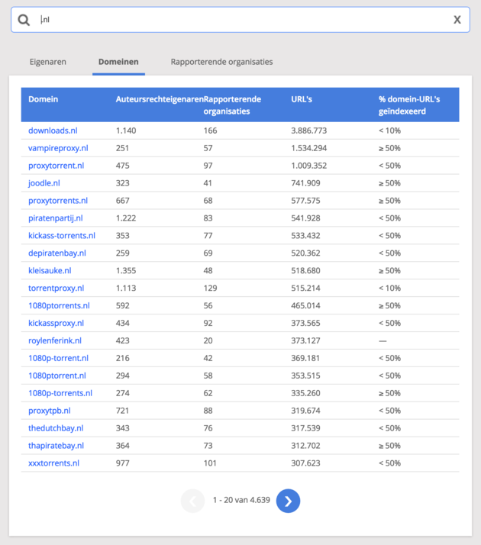This screenshot has width=481, height=545.
Task: Open the roylenferink.nl link
Action: [x=55, y=340]
